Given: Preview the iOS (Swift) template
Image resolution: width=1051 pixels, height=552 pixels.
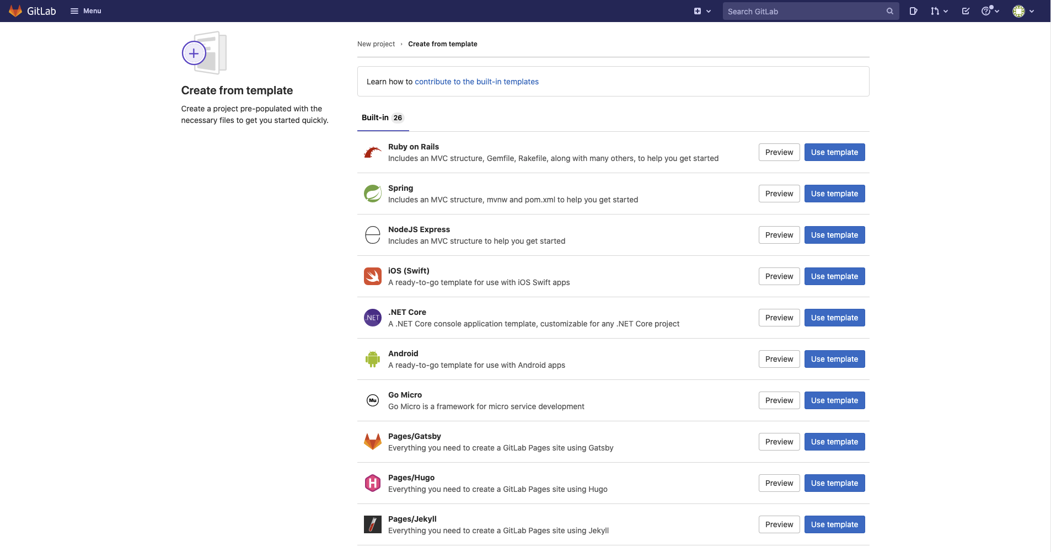Looking at the screenshot, I should click(x=779, y=276).
